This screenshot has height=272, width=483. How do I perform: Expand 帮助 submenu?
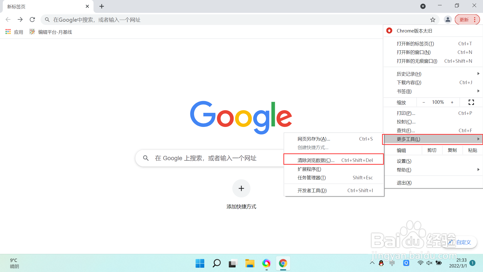click(433, 170)
